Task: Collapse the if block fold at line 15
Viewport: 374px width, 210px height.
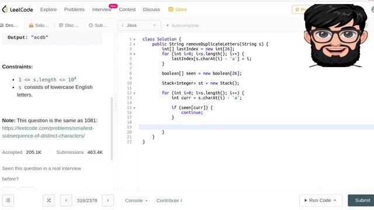Action: 134,108
